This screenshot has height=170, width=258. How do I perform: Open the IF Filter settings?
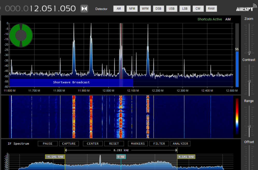coord(159,143)
